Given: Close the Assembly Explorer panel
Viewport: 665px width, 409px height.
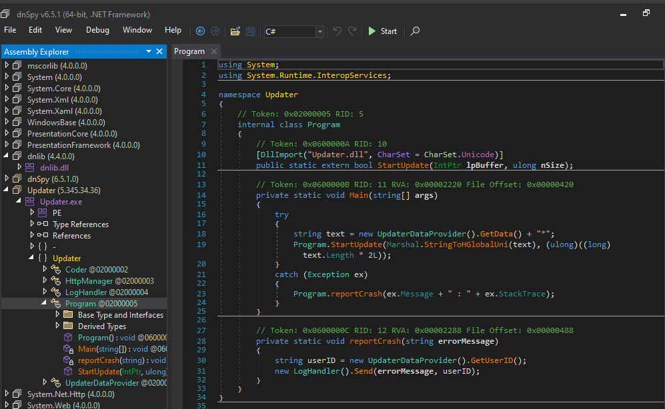Looking at the screenshot, I should [x=159, y=51].
